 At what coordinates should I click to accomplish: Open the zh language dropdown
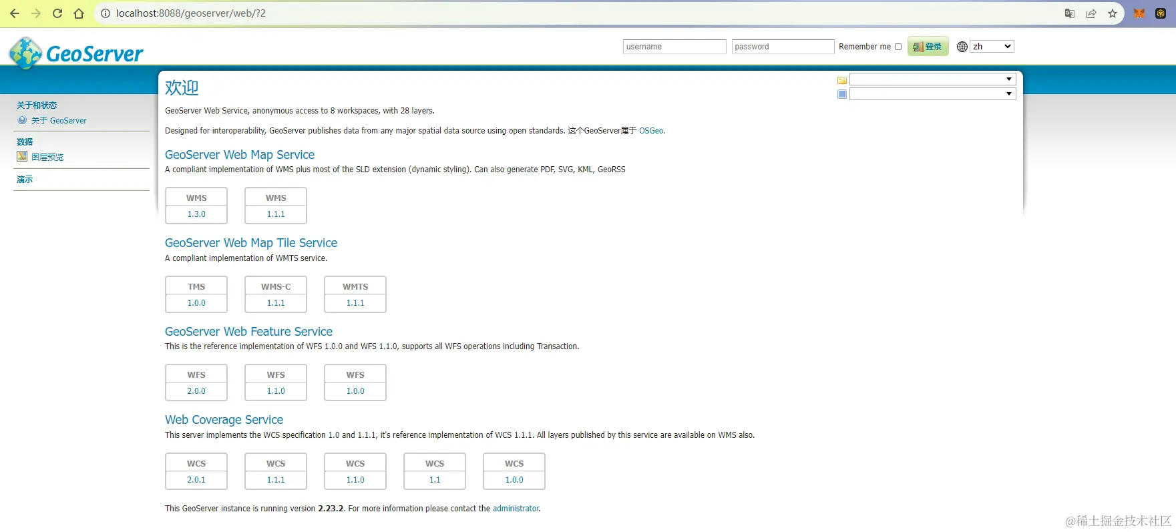pos(992,46)
